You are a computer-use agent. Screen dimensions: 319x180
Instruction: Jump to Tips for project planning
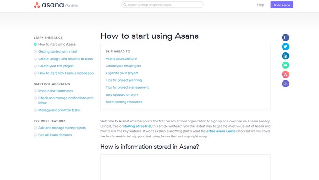click(123, 80)
